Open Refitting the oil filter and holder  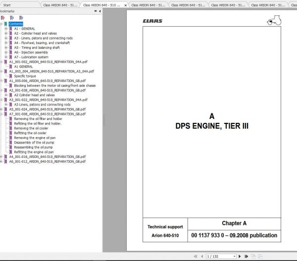click(38, 123)
